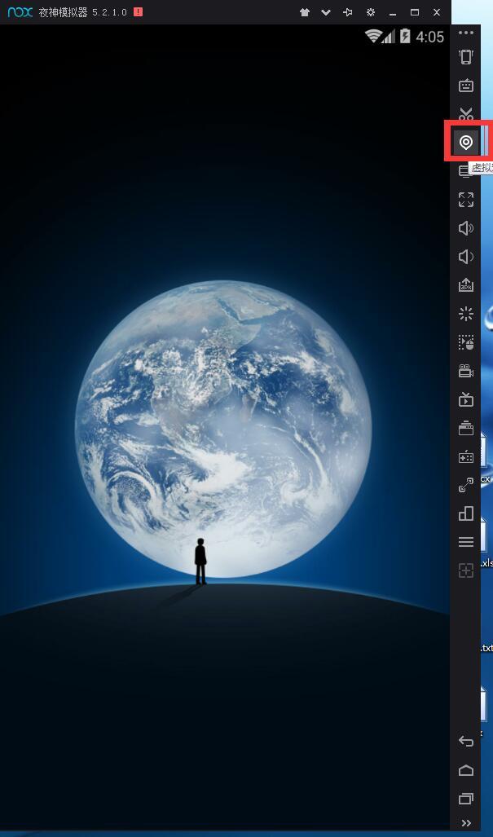493x837 pixels.
Task: Close the Nox emulator window
Action: (x=437, y=12)
